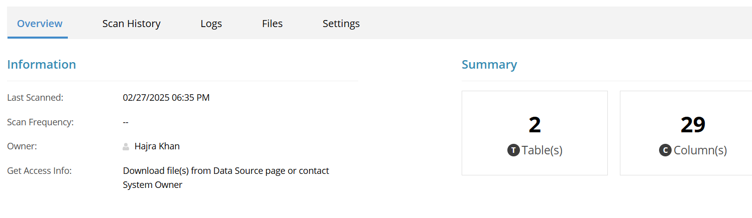Click the Scan Frequency dash value
The width and height of the screenshot is (752, 218).
tap(126, 122)
